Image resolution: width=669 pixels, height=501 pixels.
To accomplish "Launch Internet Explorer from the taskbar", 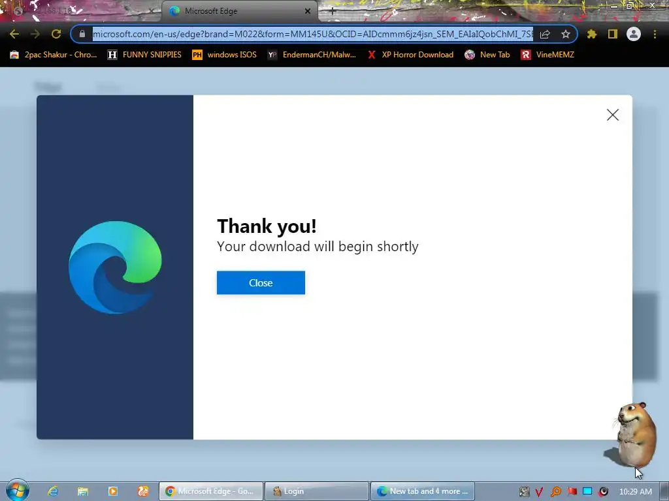I will [53, 491].
